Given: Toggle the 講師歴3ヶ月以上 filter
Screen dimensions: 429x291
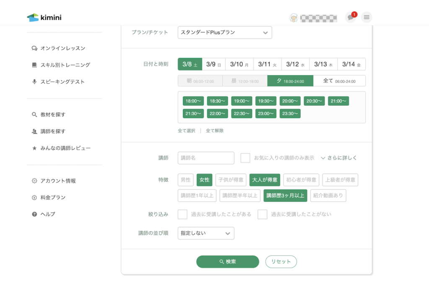Looking at the screenshot, I should 285,195.
